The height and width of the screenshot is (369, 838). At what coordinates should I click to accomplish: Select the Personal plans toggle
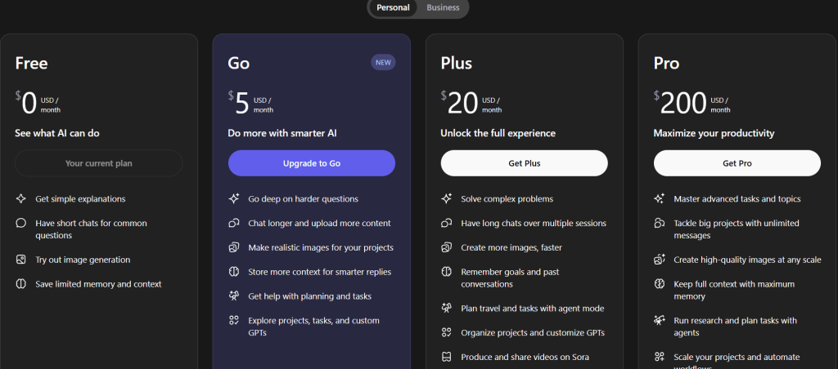pyautogui.click(x=393, y=7)
